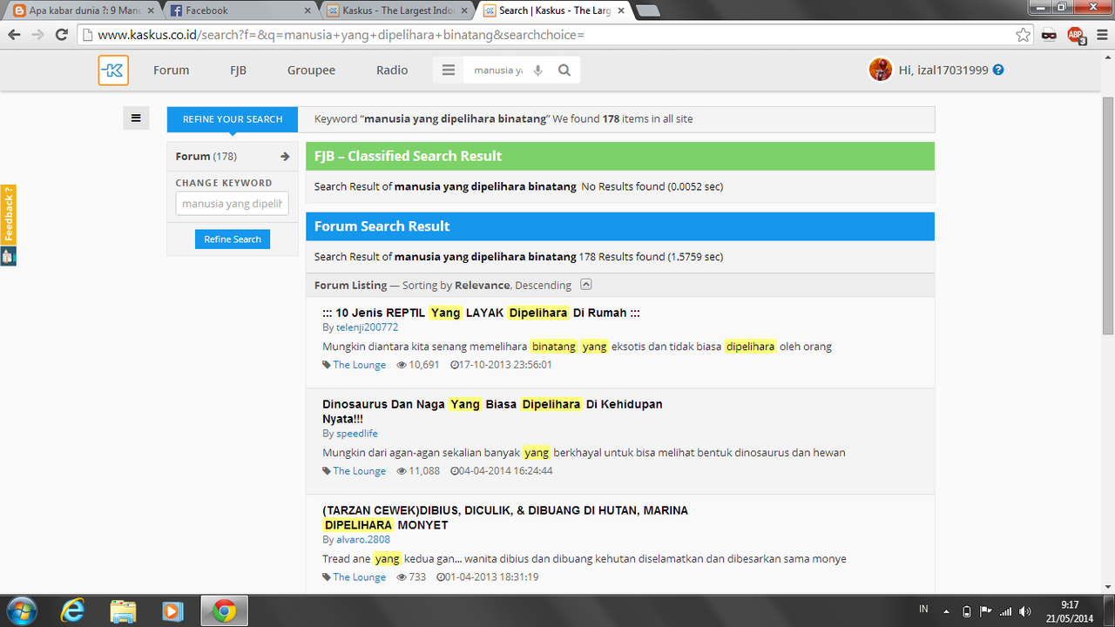The image size is (1115, 627).
Task: Click the gift icon below Feedback tab
Action: pyautogui.click(x=8, y=256)
